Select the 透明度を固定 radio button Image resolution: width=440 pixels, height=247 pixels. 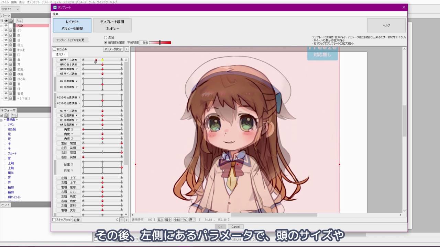(x=106, y=43)
